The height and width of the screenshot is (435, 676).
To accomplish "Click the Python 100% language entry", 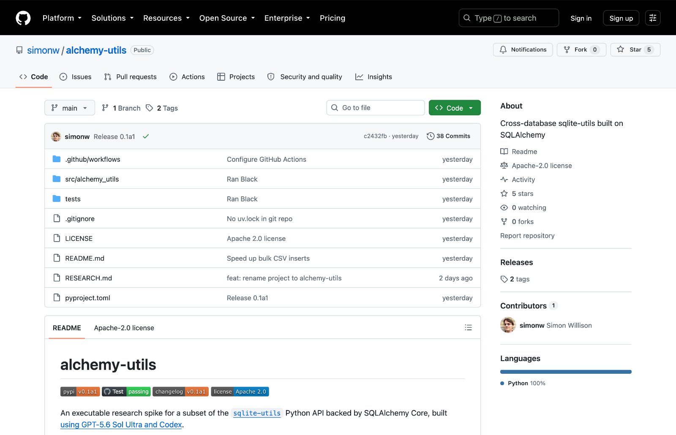I will click(x=523, y=383).
